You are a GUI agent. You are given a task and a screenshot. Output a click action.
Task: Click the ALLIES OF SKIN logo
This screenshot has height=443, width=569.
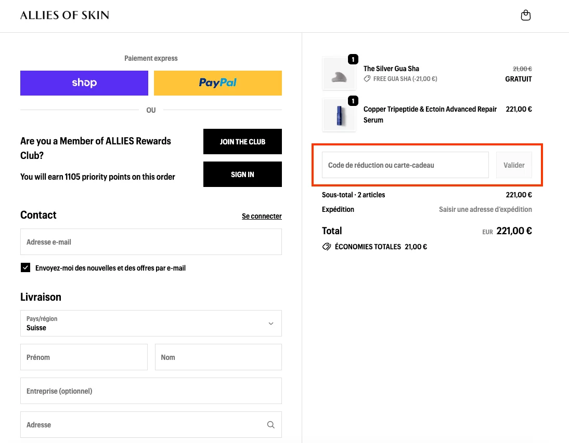[x=64, y=15]
